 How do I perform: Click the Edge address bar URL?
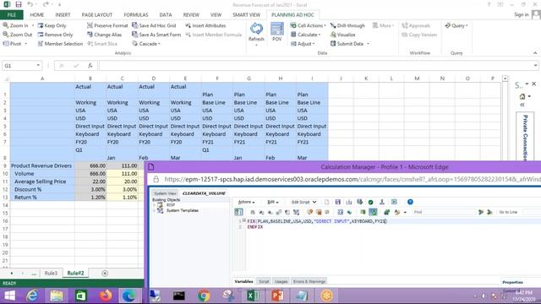[352, 179]
